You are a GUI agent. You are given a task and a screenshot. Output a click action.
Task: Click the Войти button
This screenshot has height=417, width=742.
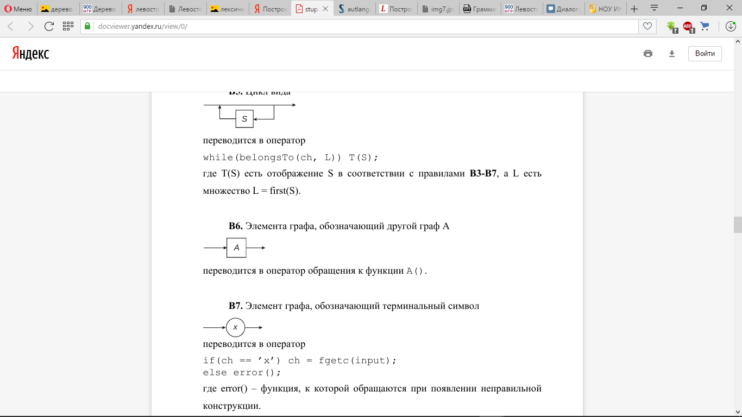(x=705, y=54)
